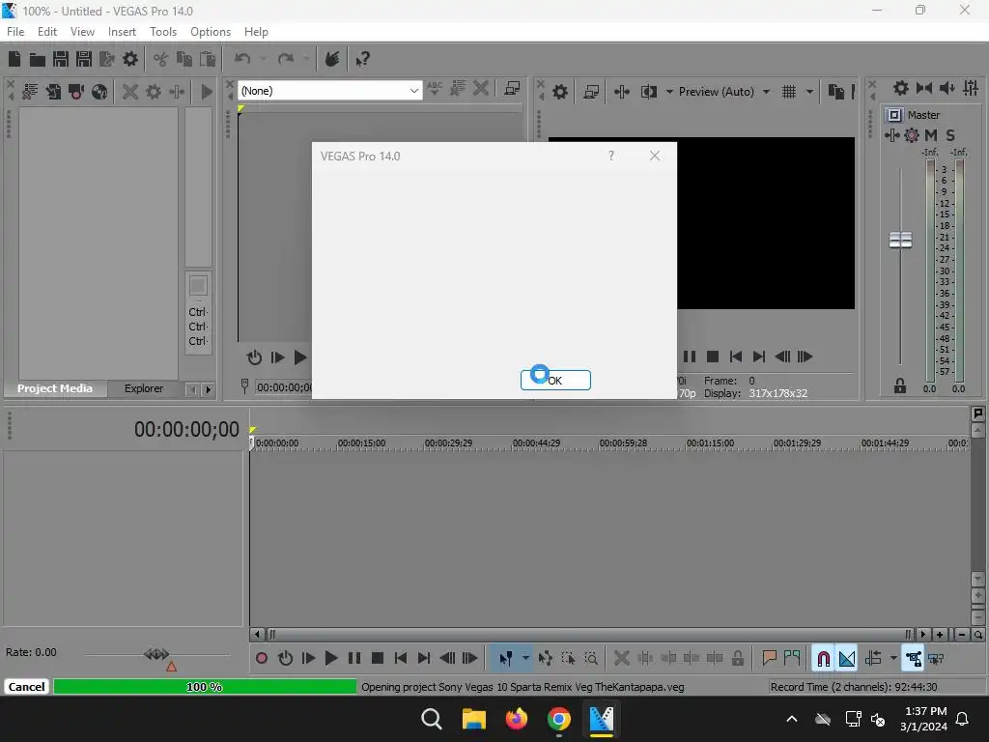Click the playback Rate slider
The image size is (989, 742).
(157, 654)
